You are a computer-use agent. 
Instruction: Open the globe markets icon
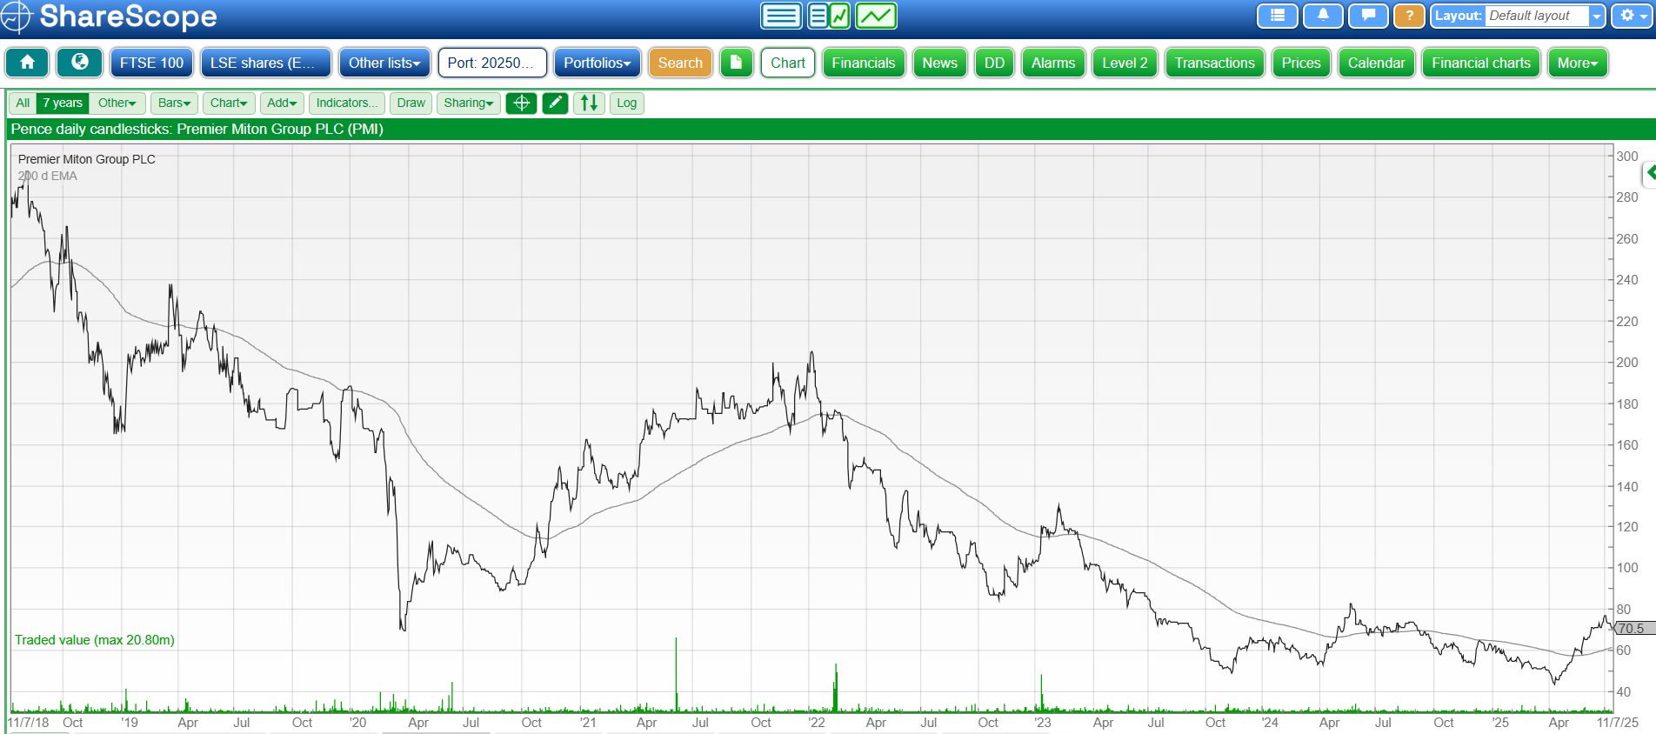(79, 63)
